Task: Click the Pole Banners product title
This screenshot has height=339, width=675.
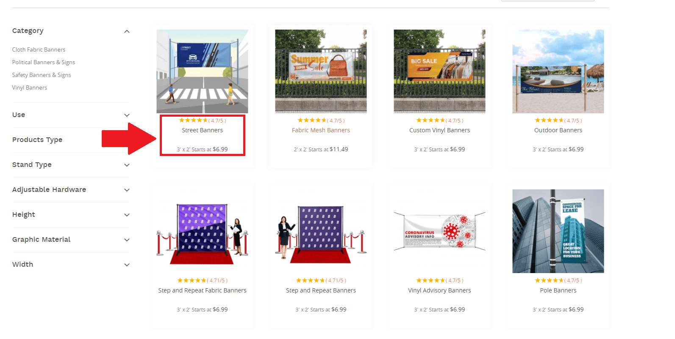Action: point(558,290)
